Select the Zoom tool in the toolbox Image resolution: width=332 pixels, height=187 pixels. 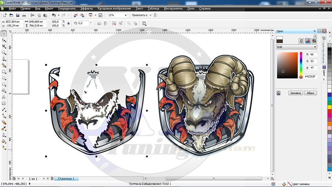coord(4,52)
